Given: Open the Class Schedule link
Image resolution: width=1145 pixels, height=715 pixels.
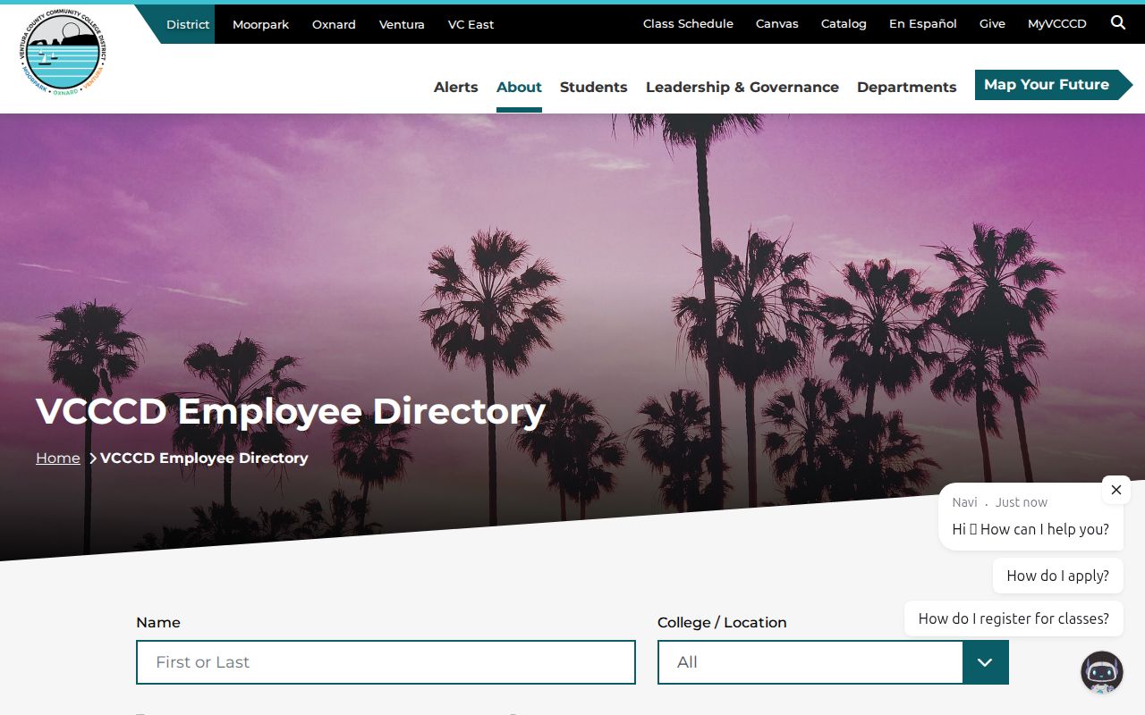Looking at the screenshot, I should pyautogui.click(x=688, y=24).
